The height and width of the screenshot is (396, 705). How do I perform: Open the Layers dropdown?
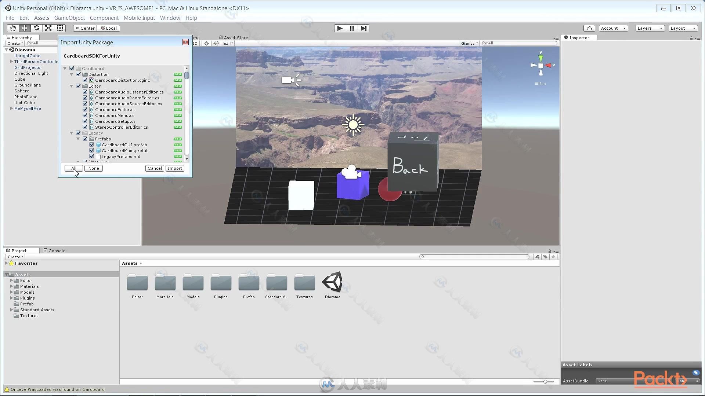pyautogui.click(x=650, y=28)
